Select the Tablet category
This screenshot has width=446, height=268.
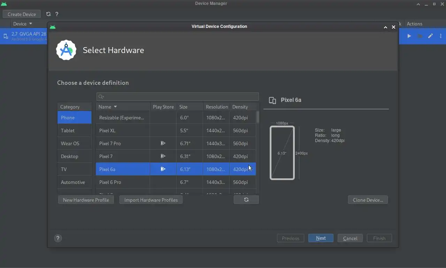[x=75, y=131]
